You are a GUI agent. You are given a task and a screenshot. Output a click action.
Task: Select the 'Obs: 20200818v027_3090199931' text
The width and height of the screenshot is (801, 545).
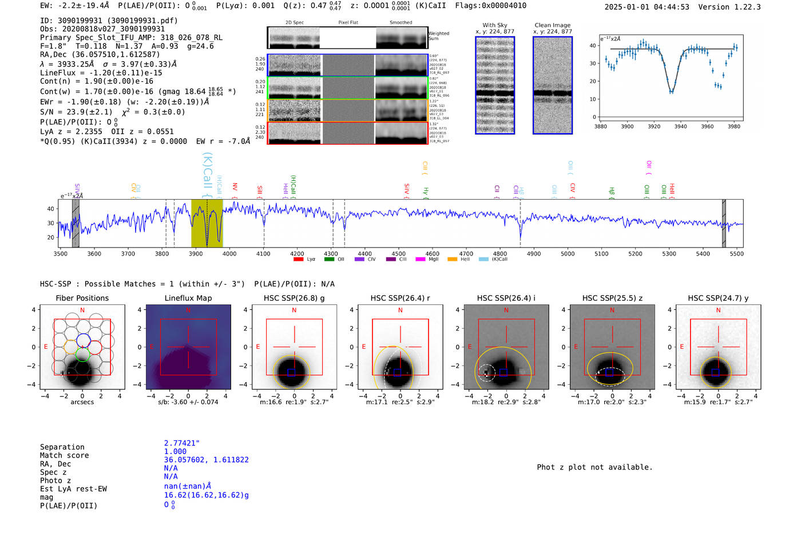click(102, 29)
